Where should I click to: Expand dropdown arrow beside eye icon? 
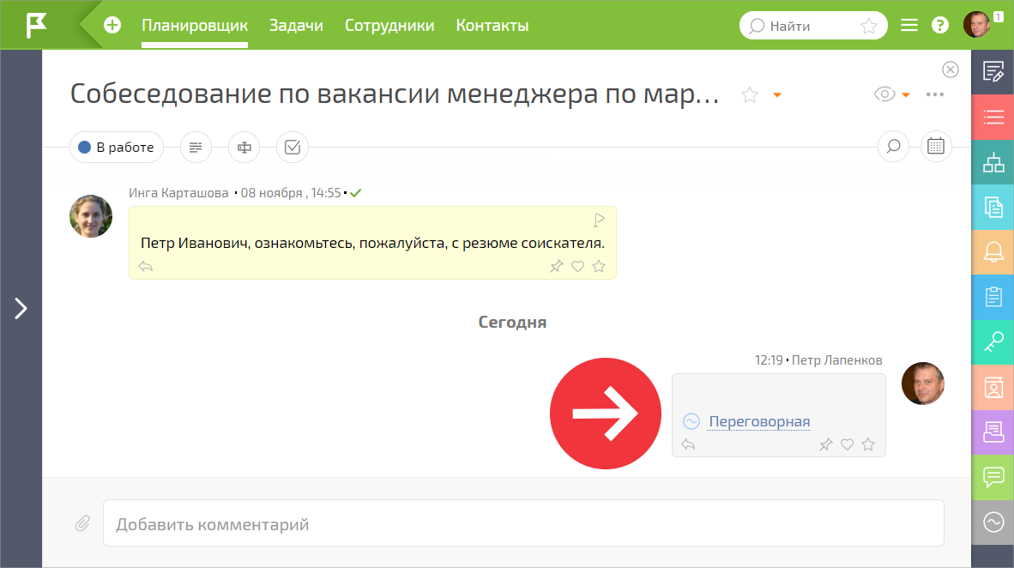906,95
